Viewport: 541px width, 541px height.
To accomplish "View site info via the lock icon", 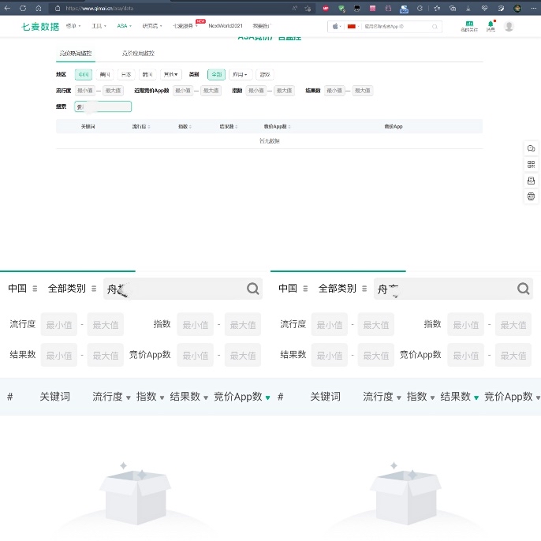I will (x=58, y=8).
